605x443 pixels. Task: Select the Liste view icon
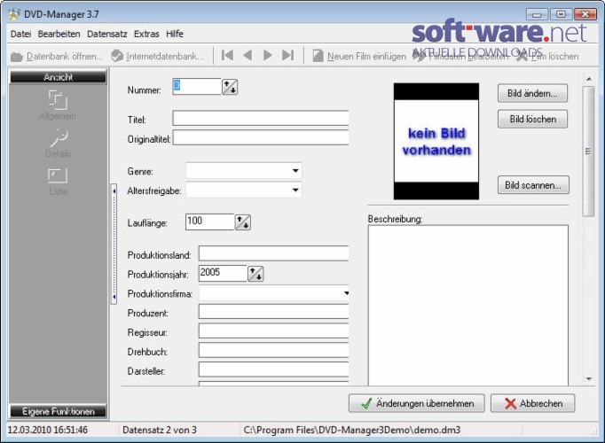pos(58,182)
